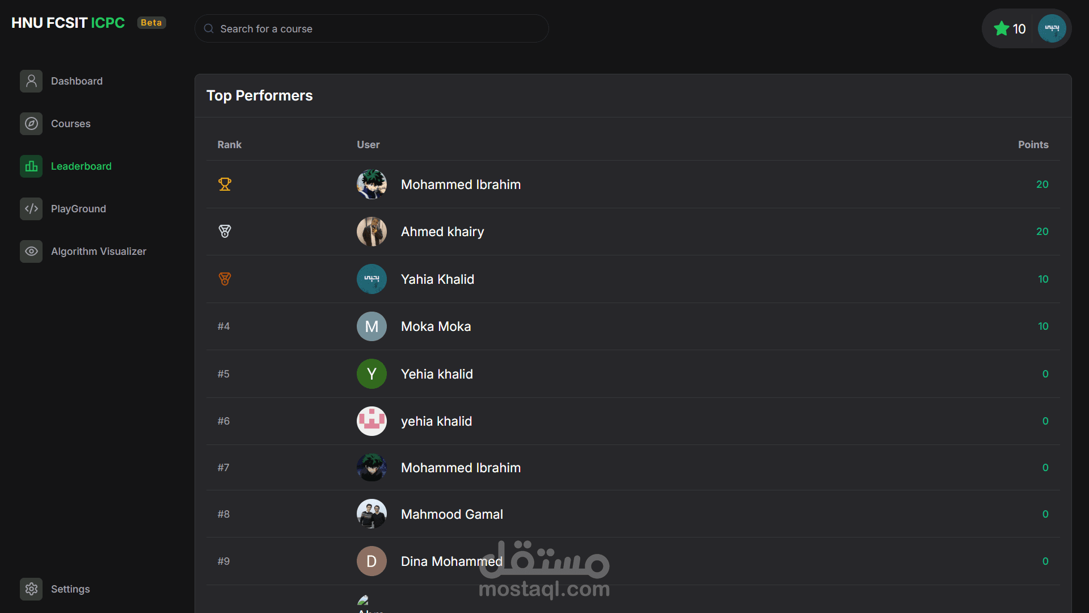Screen dimensions: 1089x613
Task: Select the PlayGround menu label
Action: (x=78, y=209)
